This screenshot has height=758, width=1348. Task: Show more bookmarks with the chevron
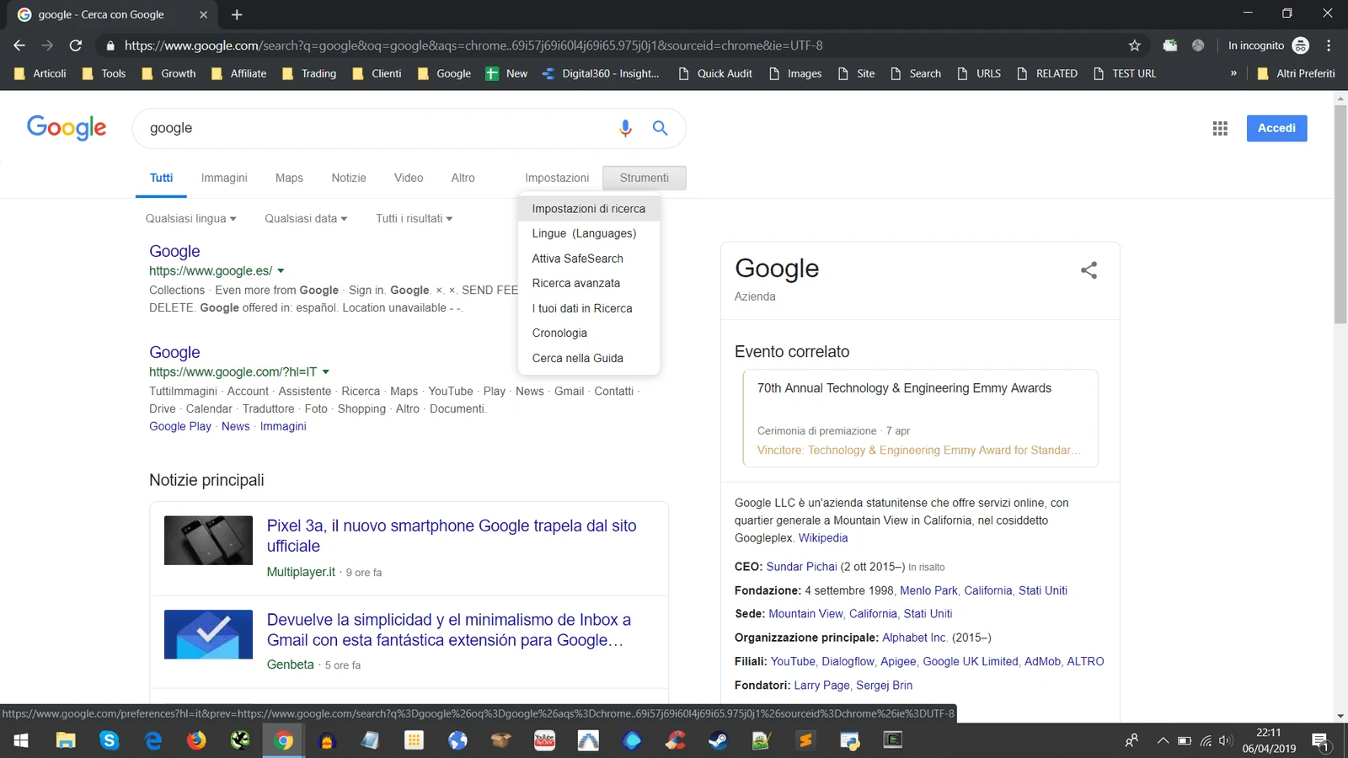1233,73
